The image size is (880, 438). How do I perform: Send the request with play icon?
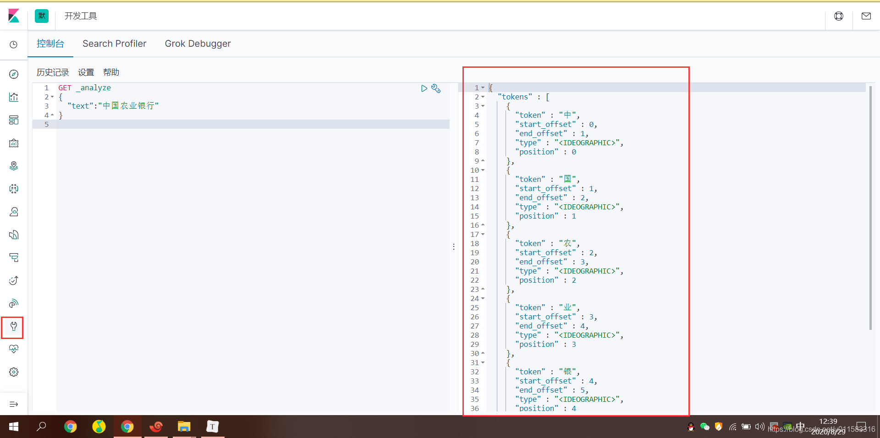point(424,88)
